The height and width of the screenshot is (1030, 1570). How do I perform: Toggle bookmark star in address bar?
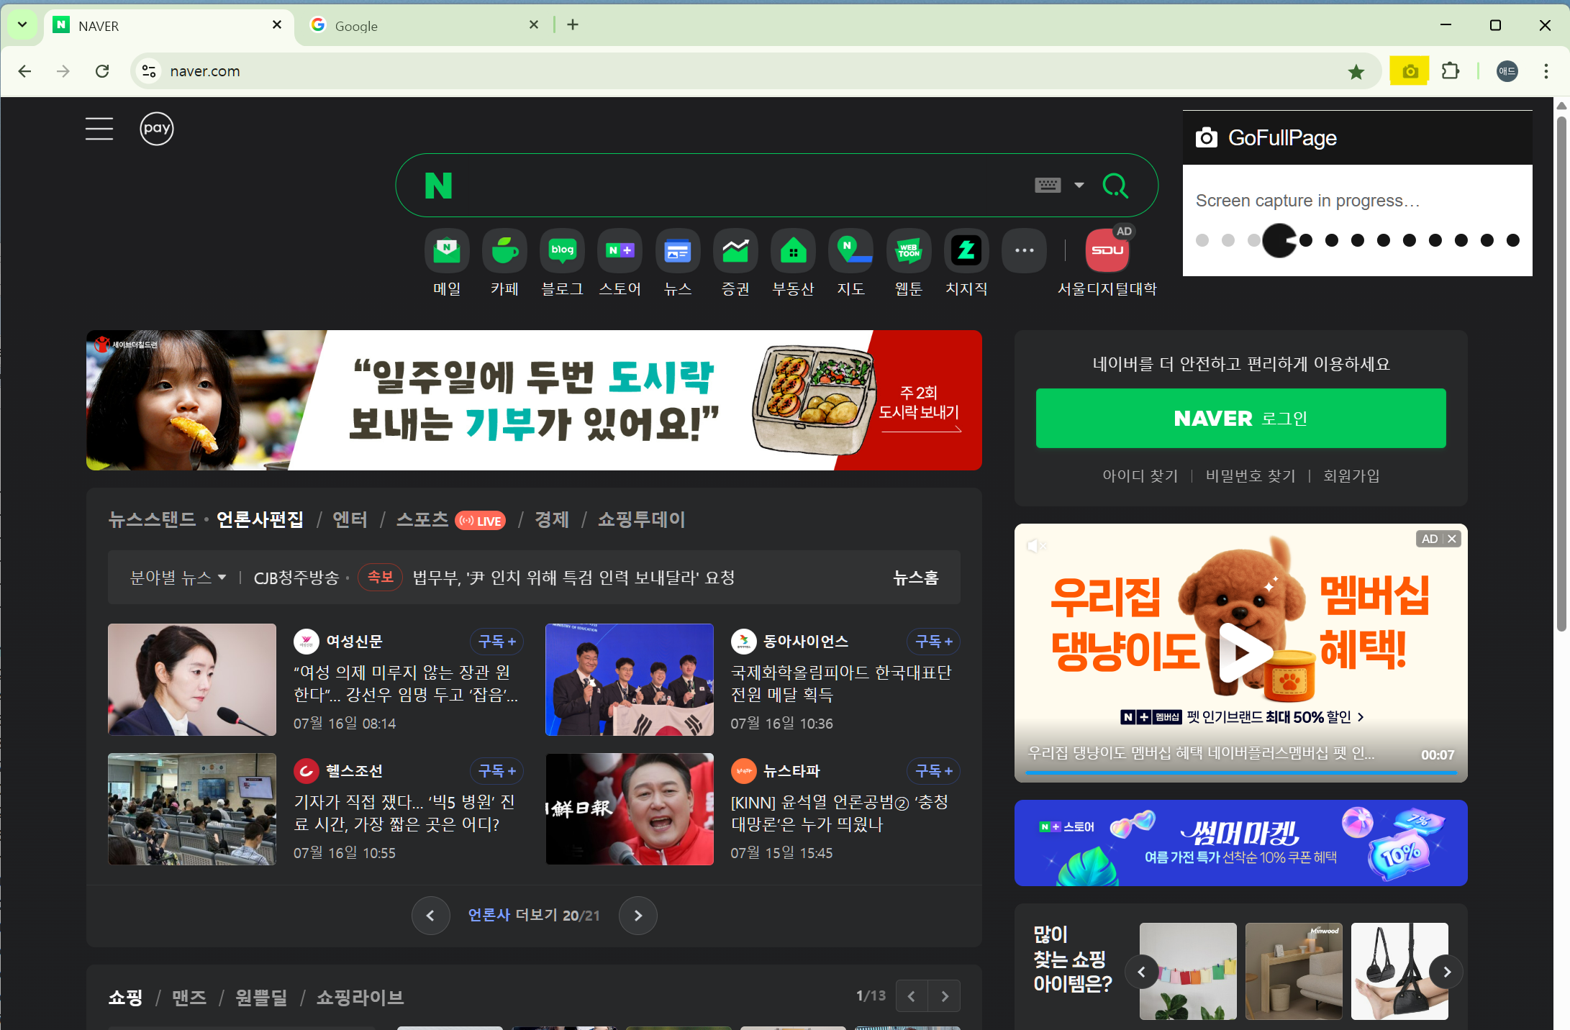tap(1356, 71)
